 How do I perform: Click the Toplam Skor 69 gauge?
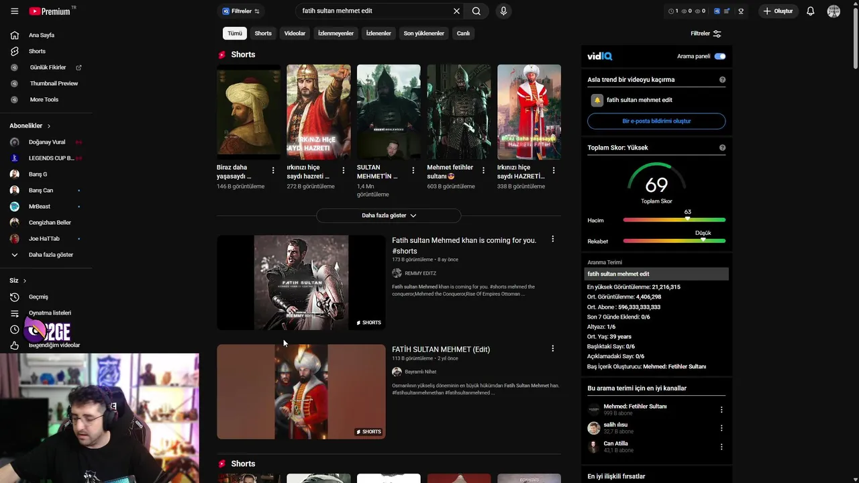coord(656,182)
